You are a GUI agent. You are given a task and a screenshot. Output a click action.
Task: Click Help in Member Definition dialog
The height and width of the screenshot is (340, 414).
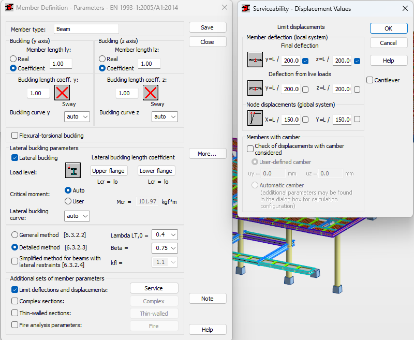[x=208, y=330]
